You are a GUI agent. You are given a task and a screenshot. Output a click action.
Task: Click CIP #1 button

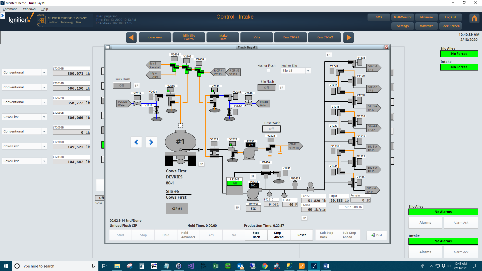pyautogui.click(x=177, y=209)
